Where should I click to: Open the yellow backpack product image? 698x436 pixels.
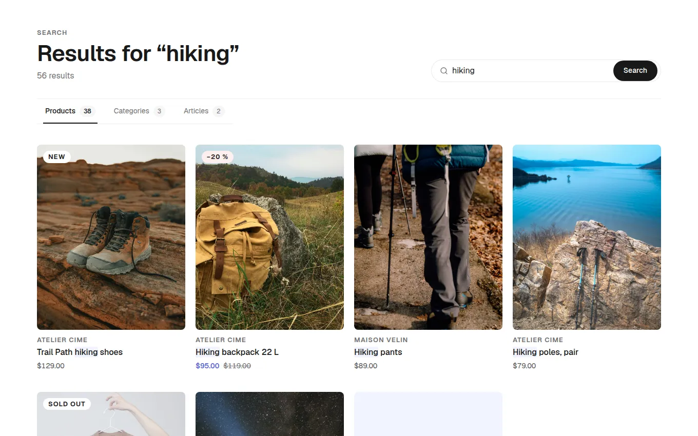pos(269,237)
